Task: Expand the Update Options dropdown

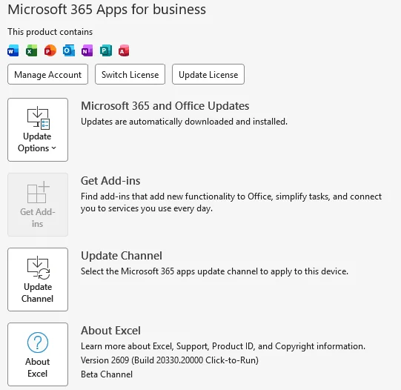Action: [x=38, y=130]
